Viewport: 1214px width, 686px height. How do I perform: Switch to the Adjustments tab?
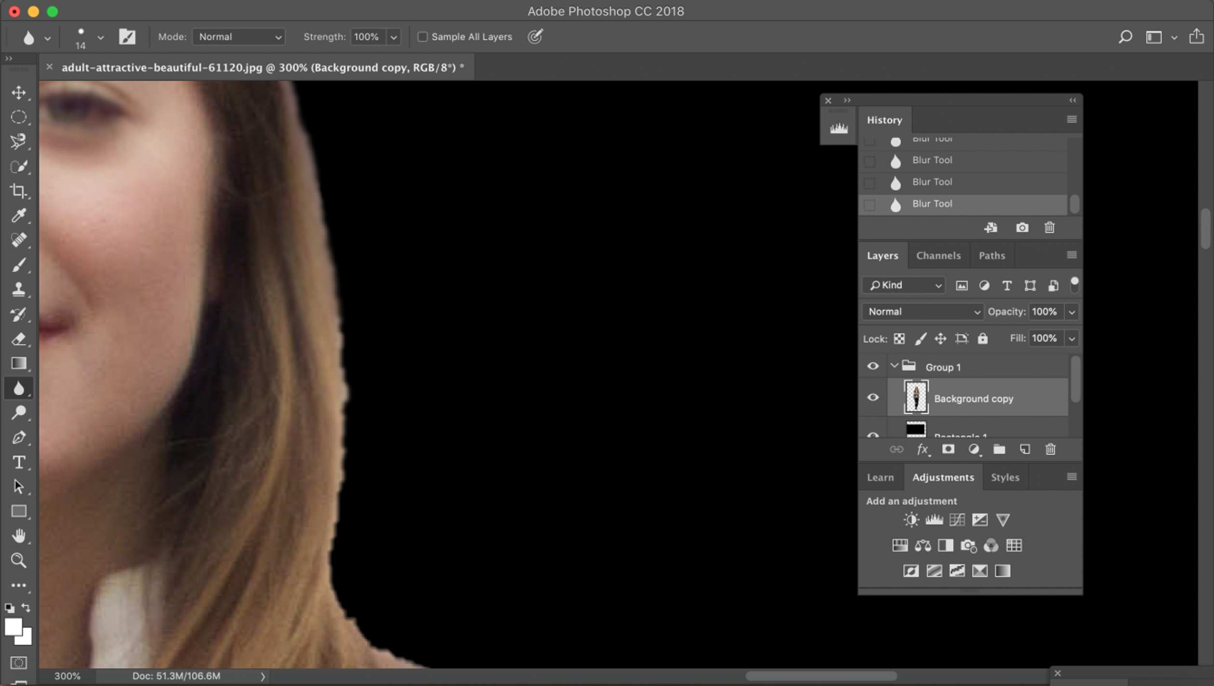coord(943,477)
